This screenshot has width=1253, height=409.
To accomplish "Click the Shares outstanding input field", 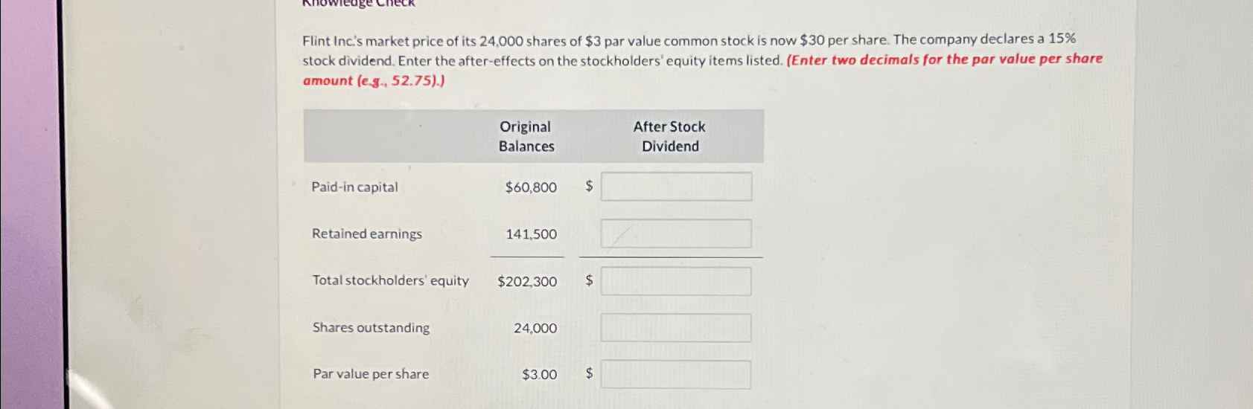I will (676, 328).
